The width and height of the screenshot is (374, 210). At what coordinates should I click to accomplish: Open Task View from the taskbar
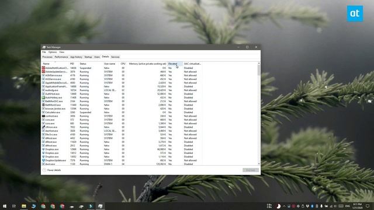pos(14,206)
